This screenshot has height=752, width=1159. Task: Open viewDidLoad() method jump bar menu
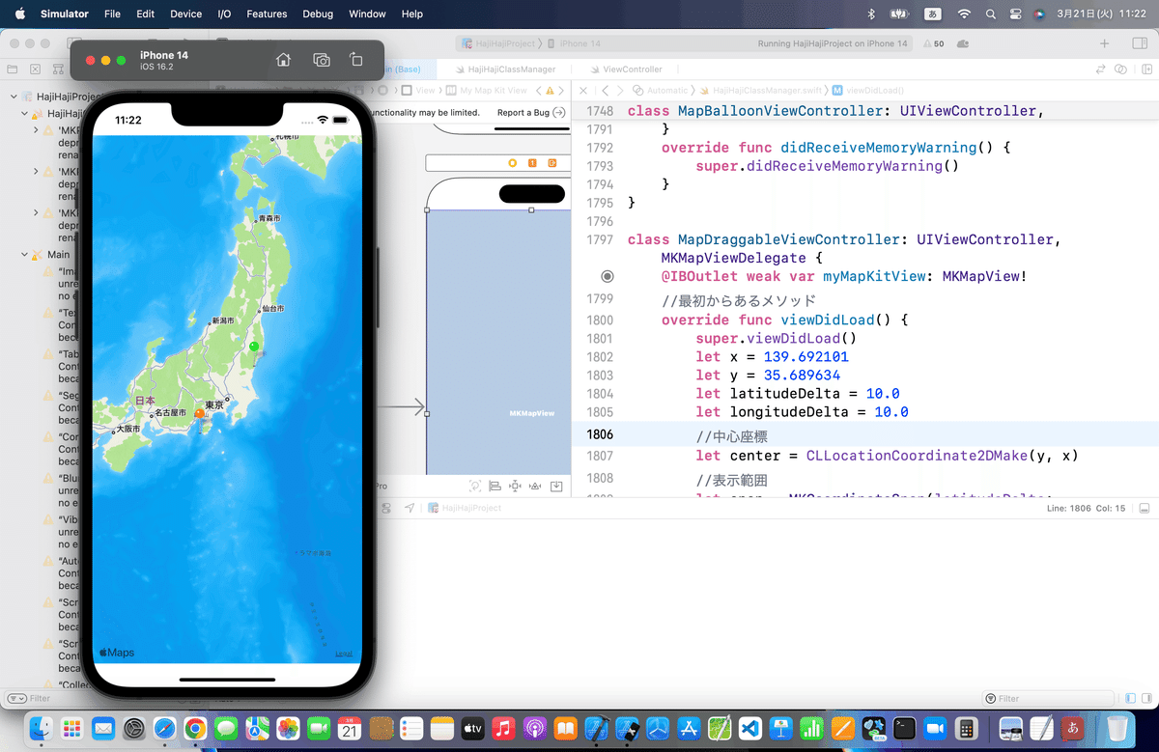point(867,90)
